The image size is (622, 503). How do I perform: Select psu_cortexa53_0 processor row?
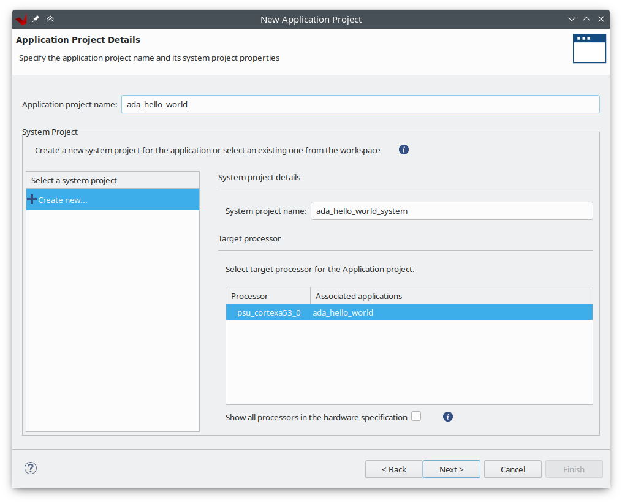(268, 312)
